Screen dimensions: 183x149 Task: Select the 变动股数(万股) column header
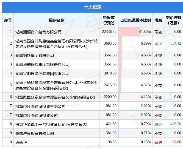(173, 20)
